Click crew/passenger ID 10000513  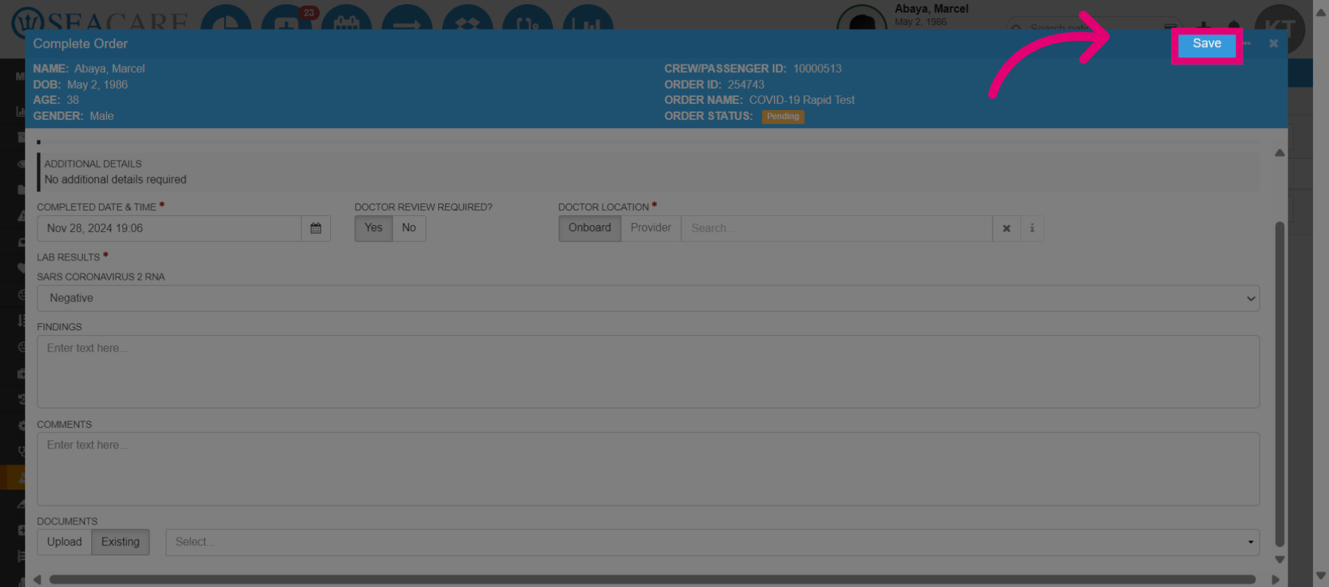[817, 69]
